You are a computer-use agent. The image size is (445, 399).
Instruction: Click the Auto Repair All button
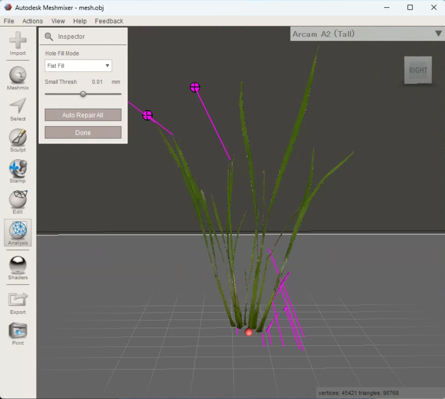[83, 115]
